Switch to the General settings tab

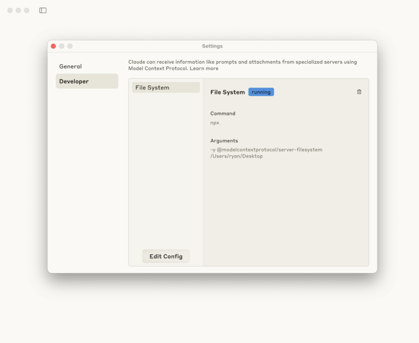pyautogui.click(x=70, y=66)
